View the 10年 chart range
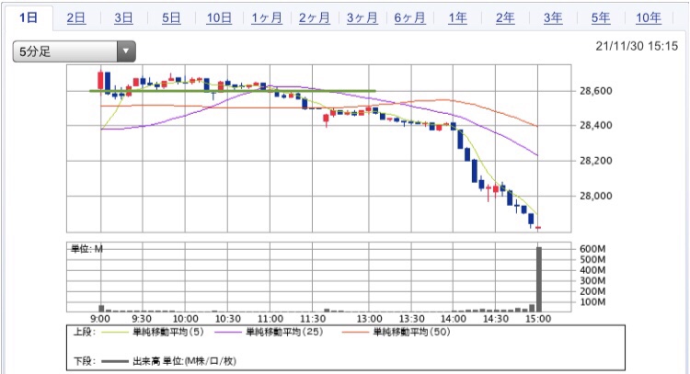This screenshot has width=690, height=374. tap(649, 18)
